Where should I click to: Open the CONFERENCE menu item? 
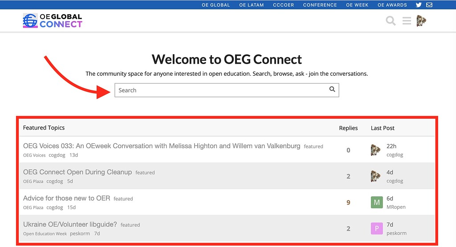pos(320,5)
